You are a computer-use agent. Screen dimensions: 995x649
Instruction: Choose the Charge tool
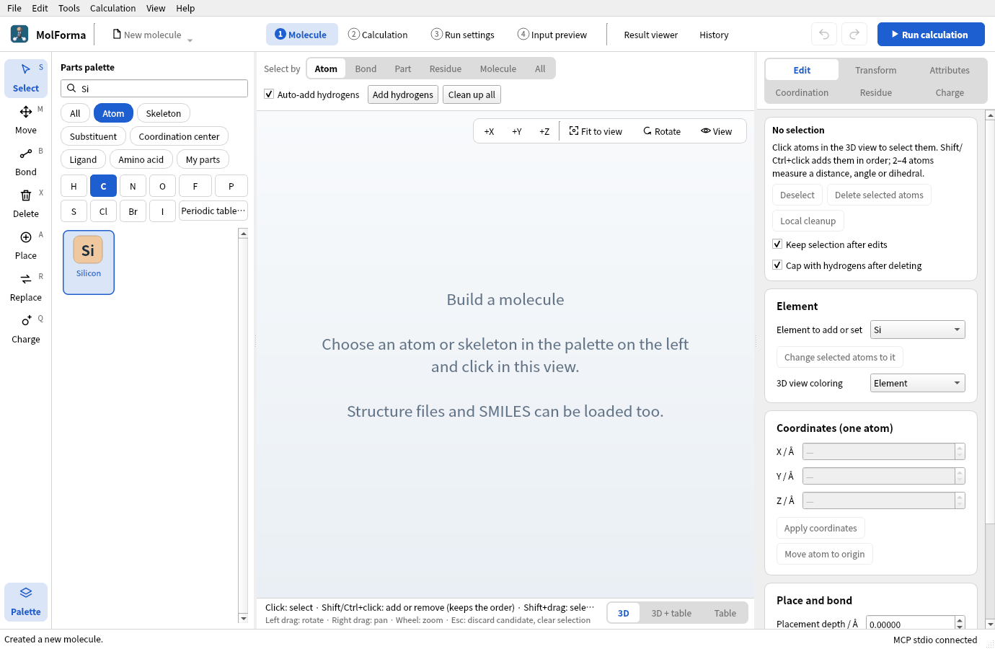click(26, 329)
